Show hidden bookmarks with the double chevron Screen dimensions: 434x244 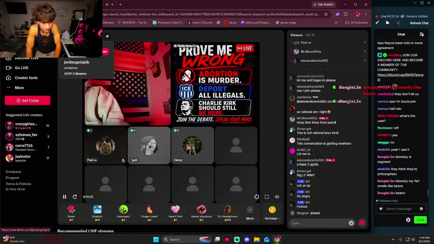(336, 23)
